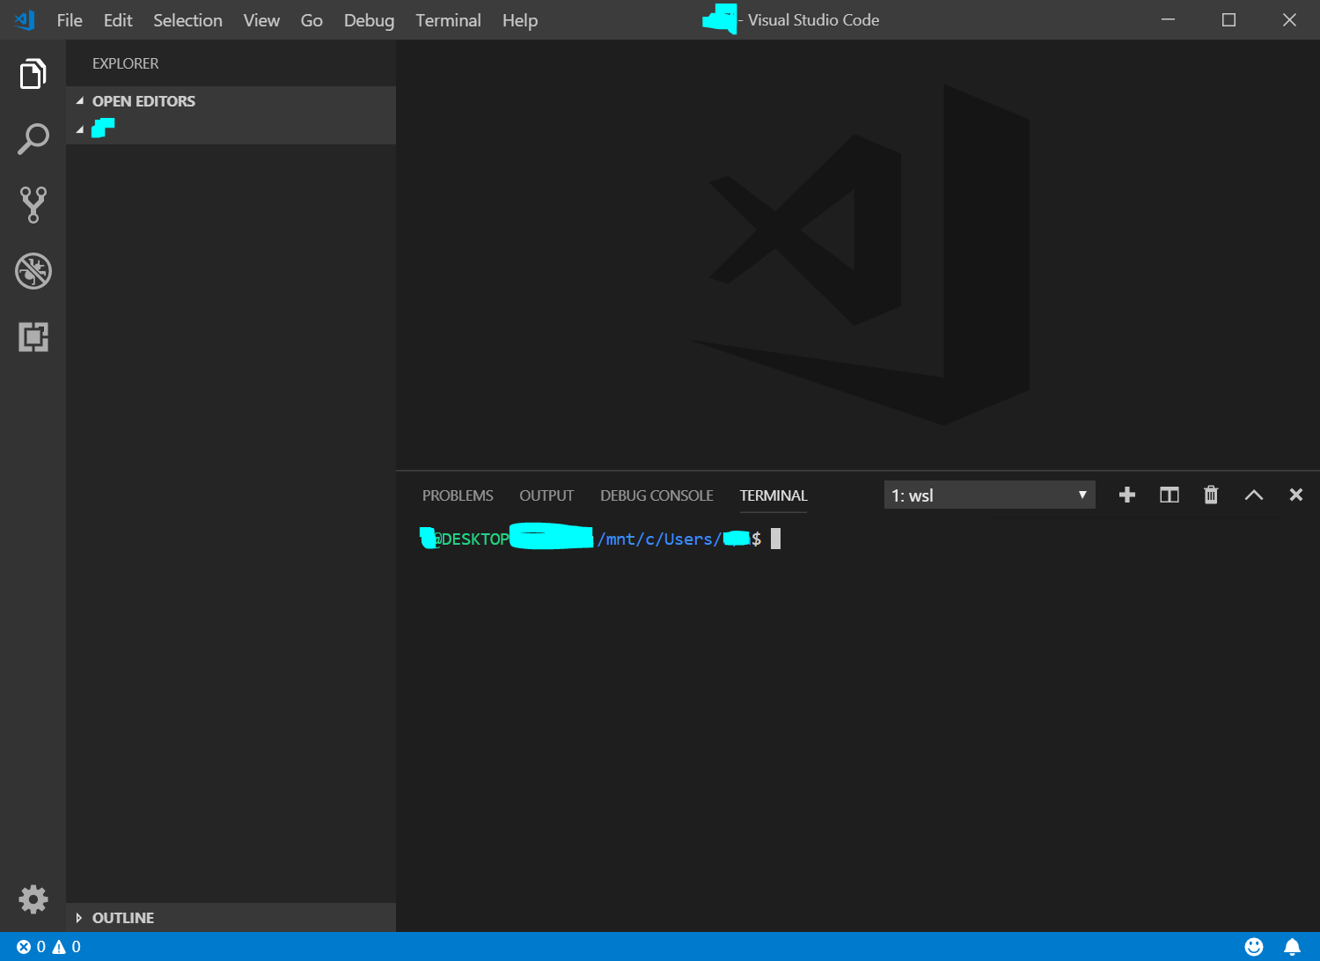
Task: Switch to the Problems tab
Action: pyautogui.click(x=458, y=495)
